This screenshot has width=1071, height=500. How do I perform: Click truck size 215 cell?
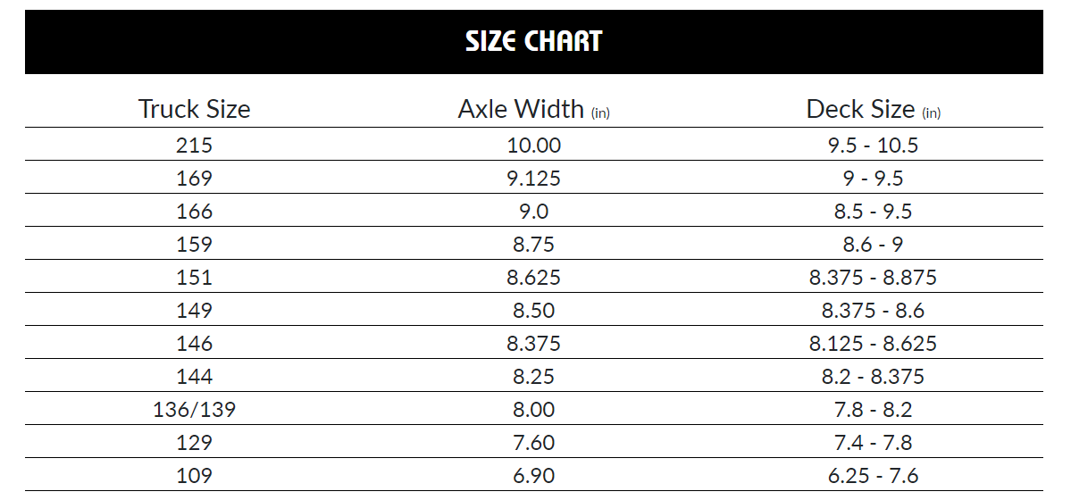pyautogui.click(x=194, y=146)
